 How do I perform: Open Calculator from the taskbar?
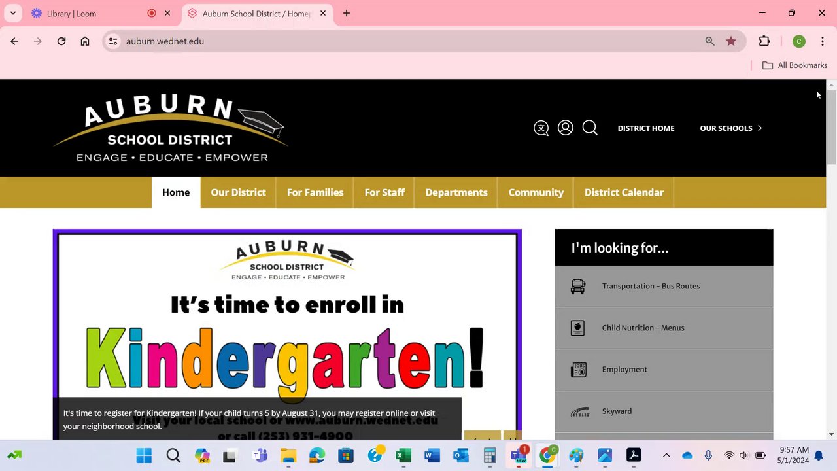490,455
